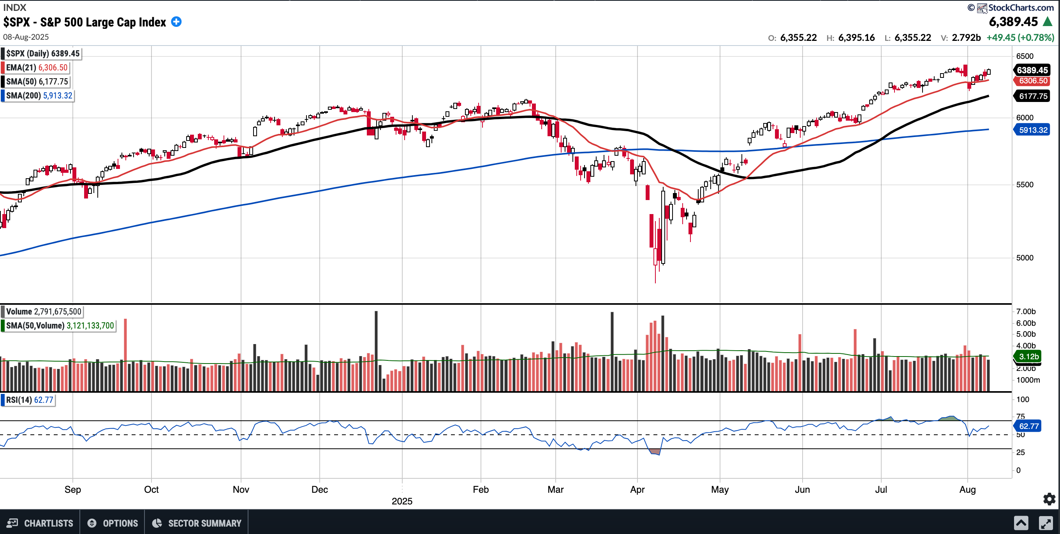This screenshot has height=534, width=1060.
Task: Click the ChartLists person-chart icon
Action: [x=12, y=523]
